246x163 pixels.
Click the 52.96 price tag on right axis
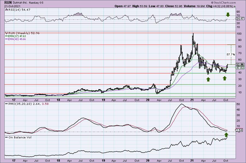coord(240,64)
